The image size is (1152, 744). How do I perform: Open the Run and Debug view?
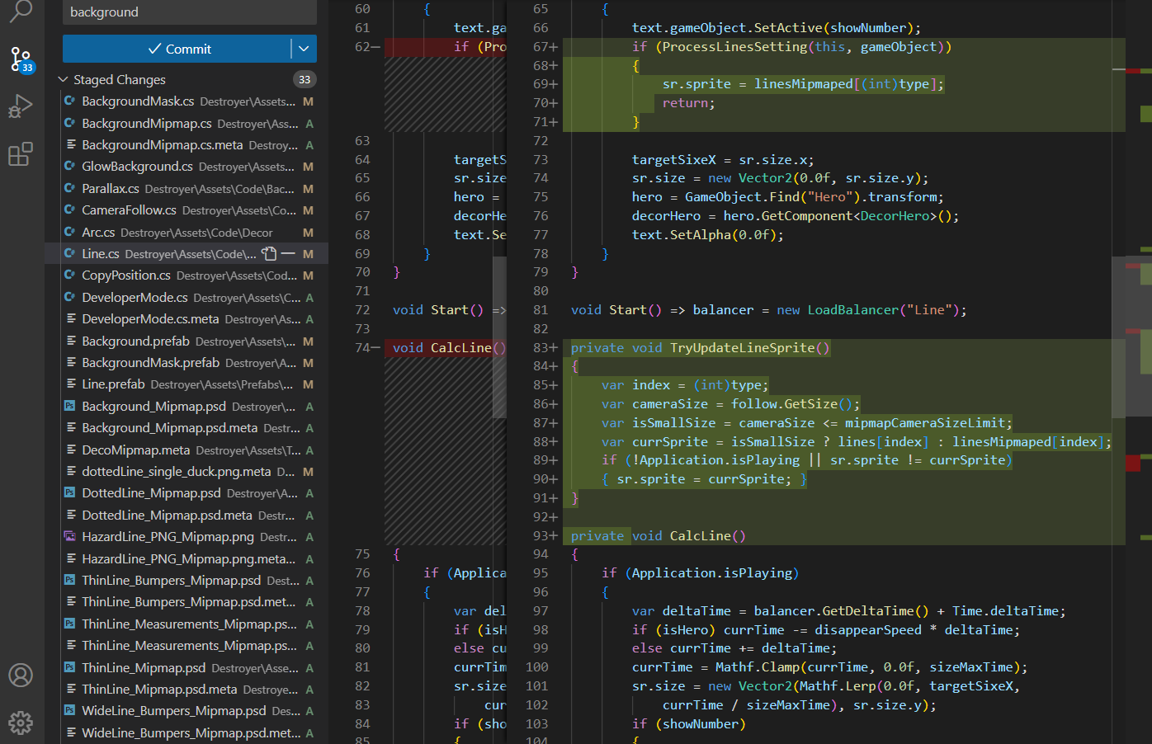21,106
